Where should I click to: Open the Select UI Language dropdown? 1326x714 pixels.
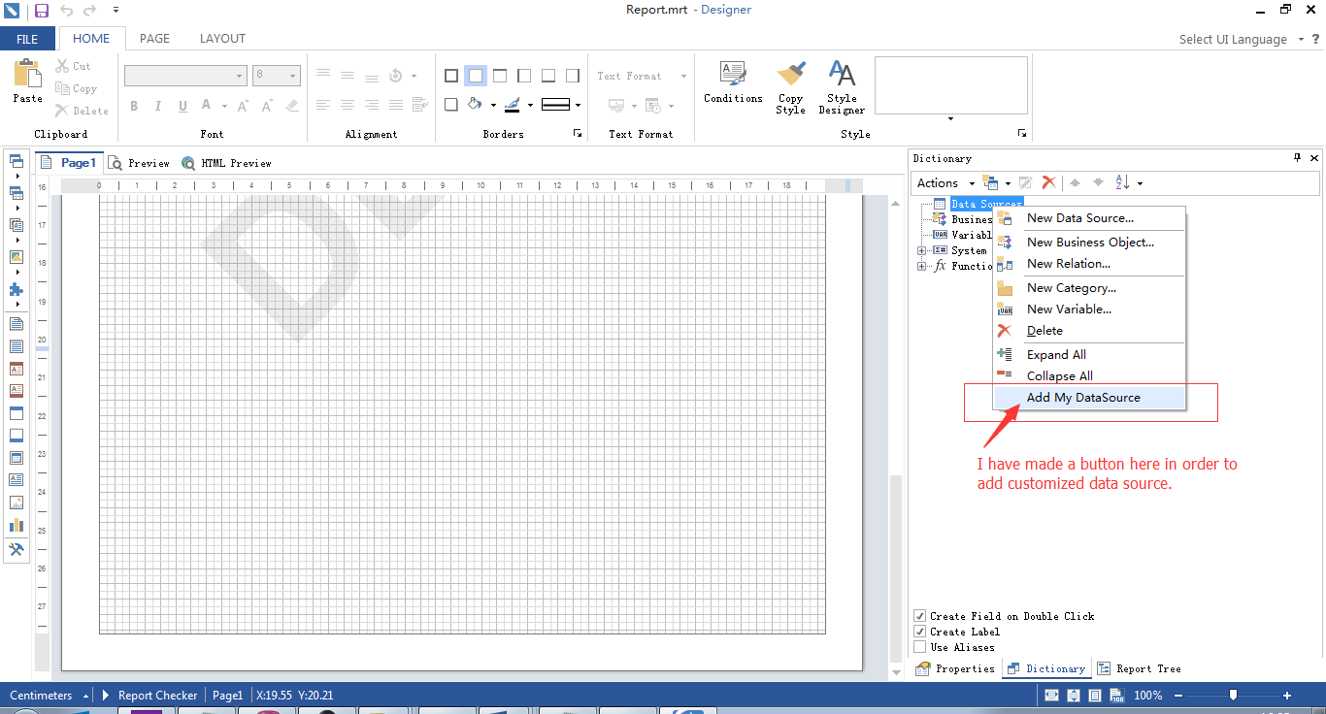pos(1240,39)
